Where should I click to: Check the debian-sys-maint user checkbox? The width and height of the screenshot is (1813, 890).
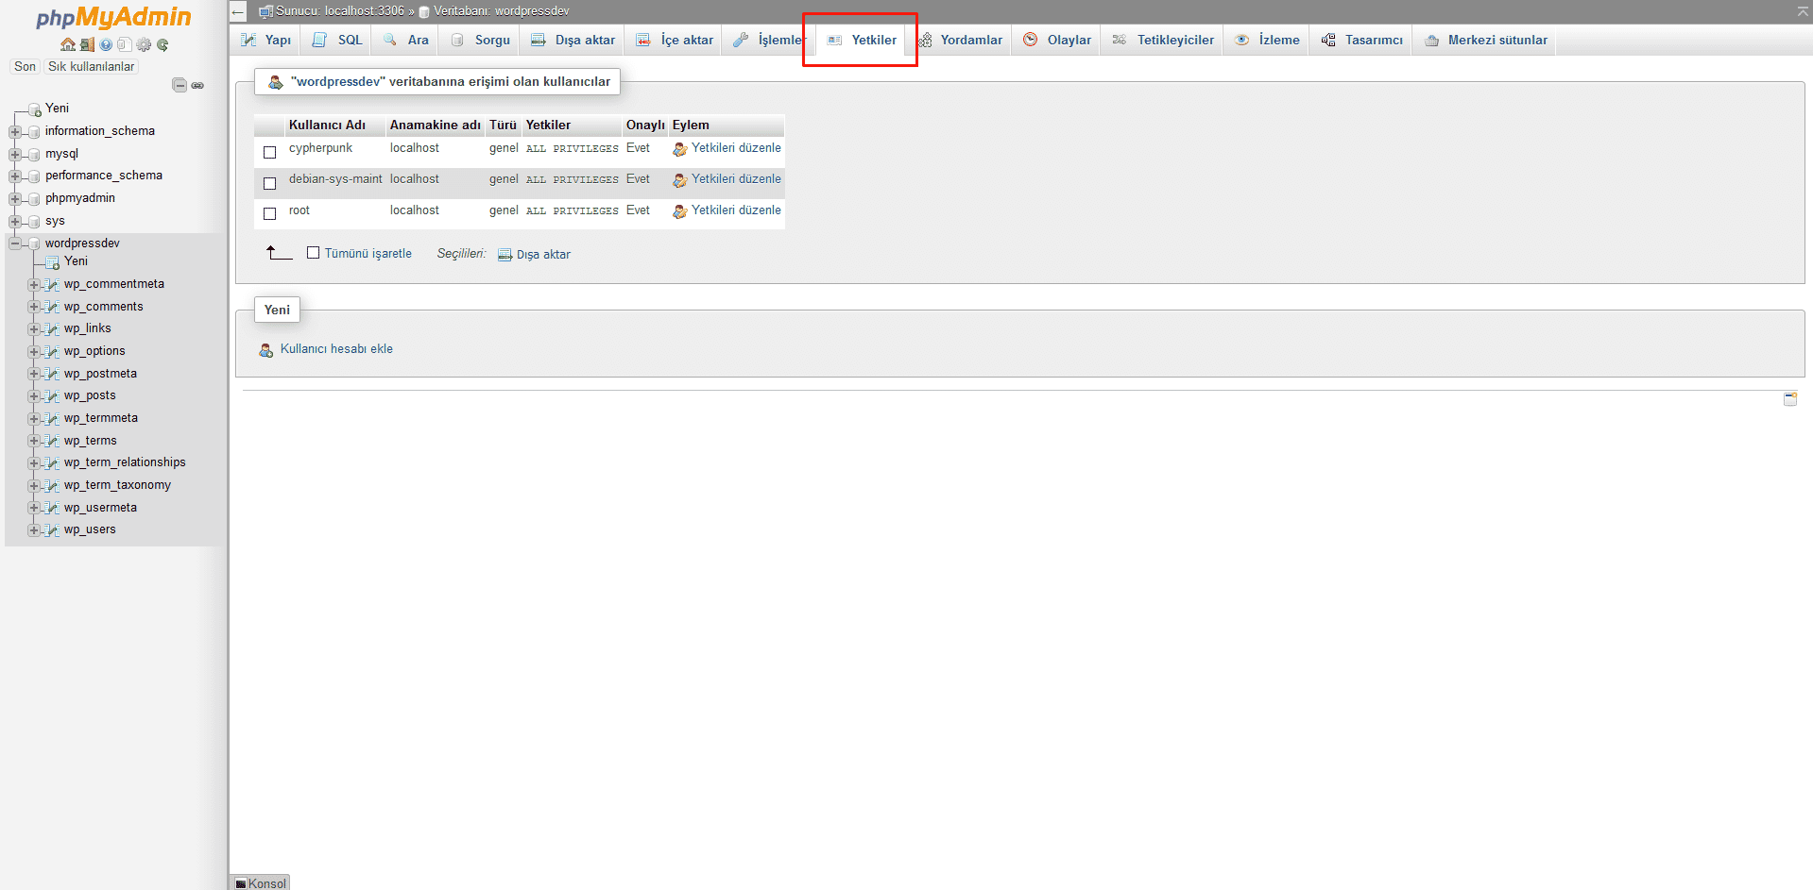click(x=270, y=183)
